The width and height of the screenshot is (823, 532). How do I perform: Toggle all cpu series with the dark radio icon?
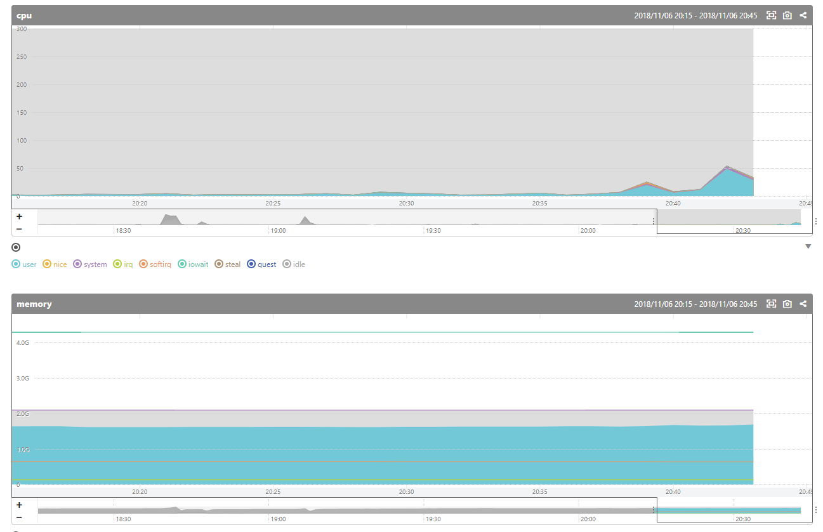tap(16, 247)
